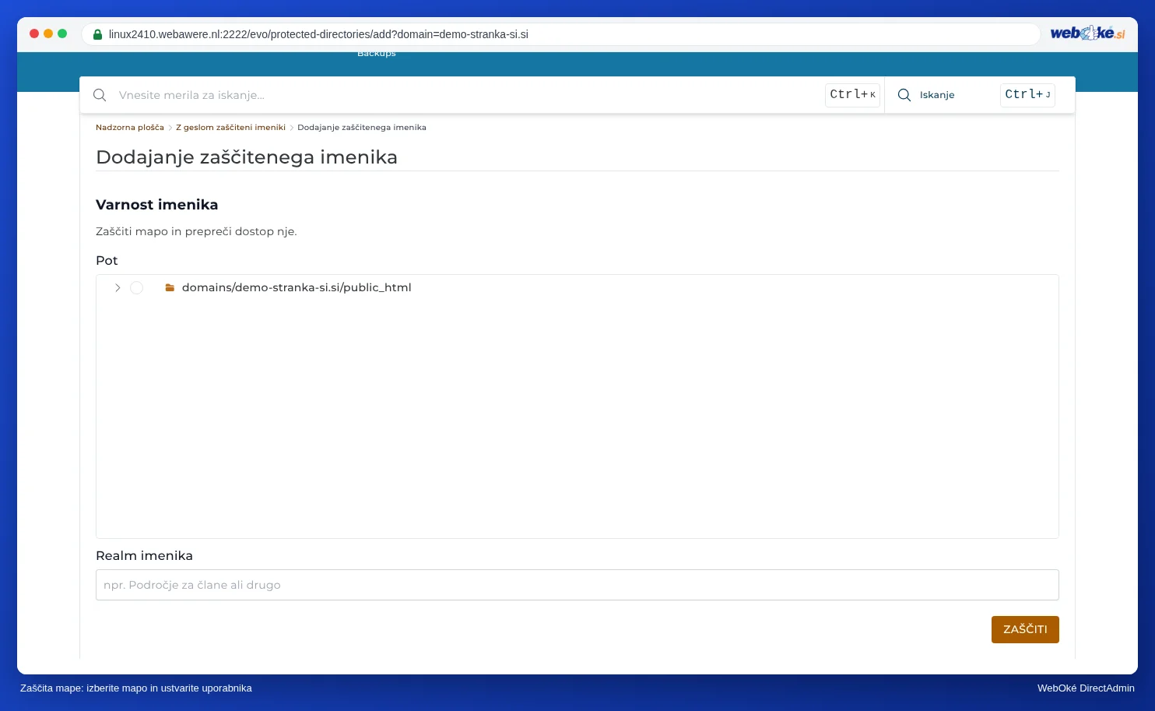Click the magnifier icon in the search bar
Viewport: 1155px width, 711px height.
(x=100, y=95)
